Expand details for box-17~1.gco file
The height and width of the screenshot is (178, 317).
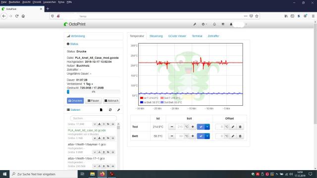pyautogui.click(x=95, y=166)
